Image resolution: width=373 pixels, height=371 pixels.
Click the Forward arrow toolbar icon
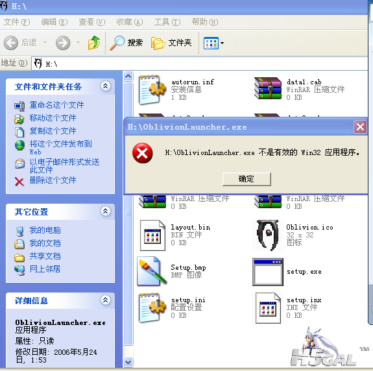point(63,43)
